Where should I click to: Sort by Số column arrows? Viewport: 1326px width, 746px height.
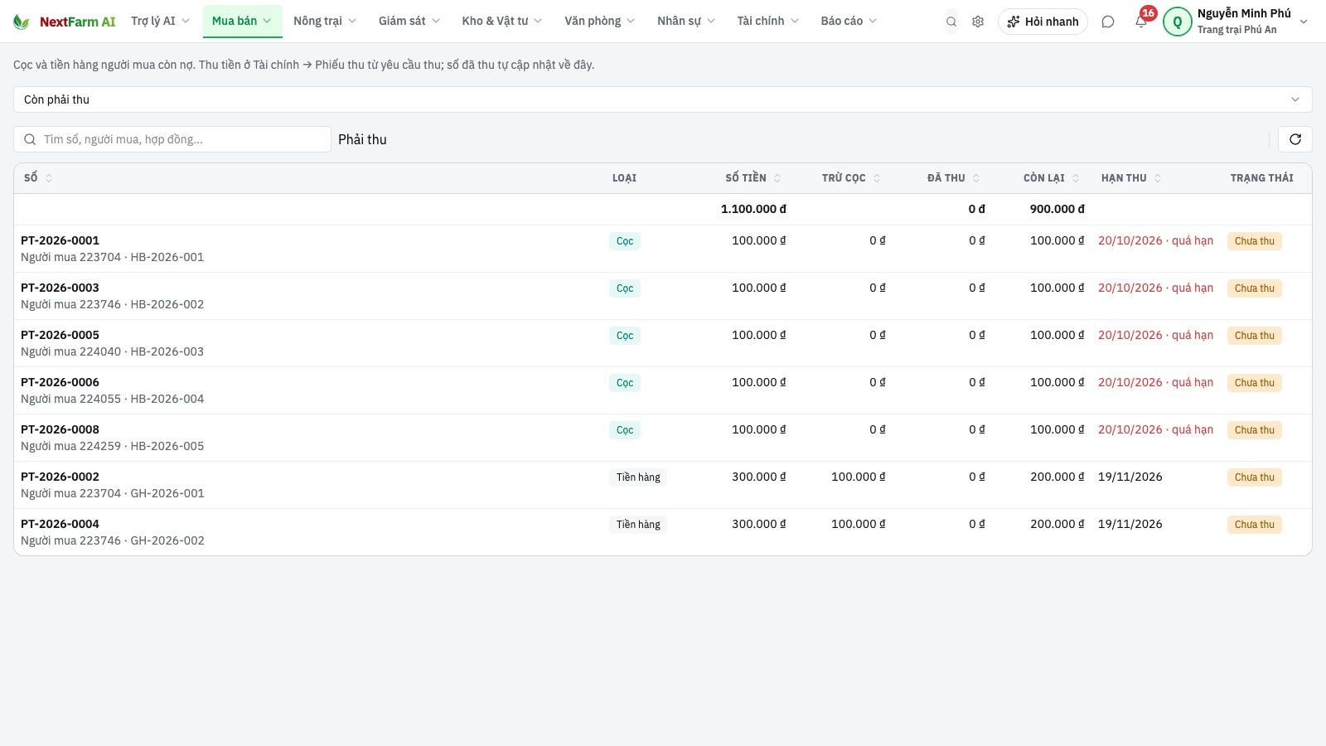tap(49, 178)
